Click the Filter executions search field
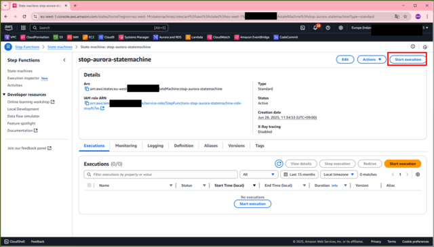Image resolution: width=434 pixels, height=247 pixels. pos(161,175)
